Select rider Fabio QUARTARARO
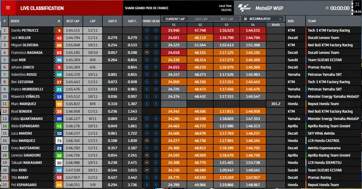Screen dimensions: 362x189 pos(27,119)
